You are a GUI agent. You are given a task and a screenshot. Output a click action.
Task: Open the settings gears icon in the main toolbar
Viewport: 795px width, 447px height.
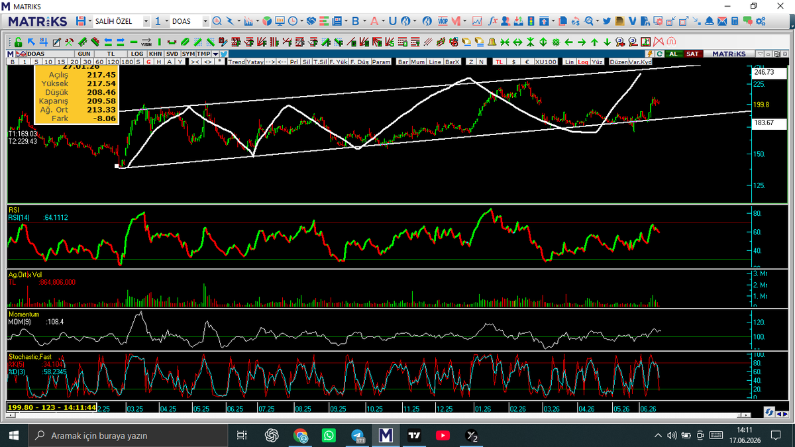[x=761, y=21]
